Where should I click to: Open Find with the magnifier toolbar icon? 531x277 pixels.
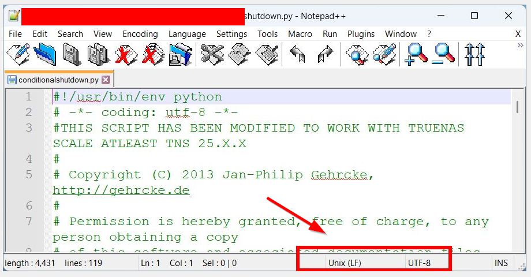pyautogui.click(x=357, y=55)
